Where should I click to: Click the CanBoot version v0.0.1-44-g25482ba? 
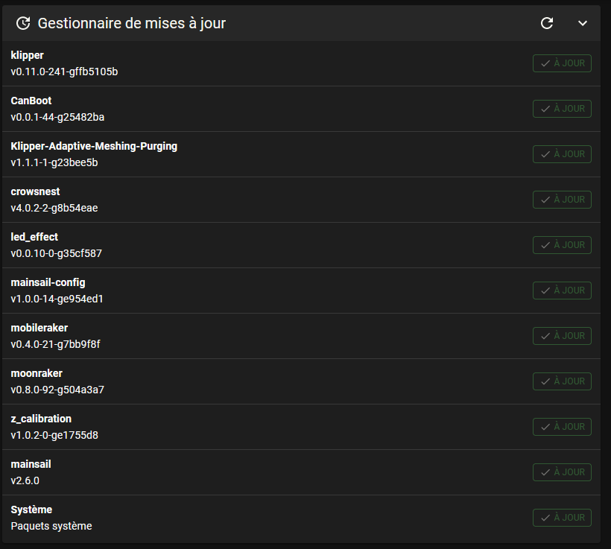57,117
